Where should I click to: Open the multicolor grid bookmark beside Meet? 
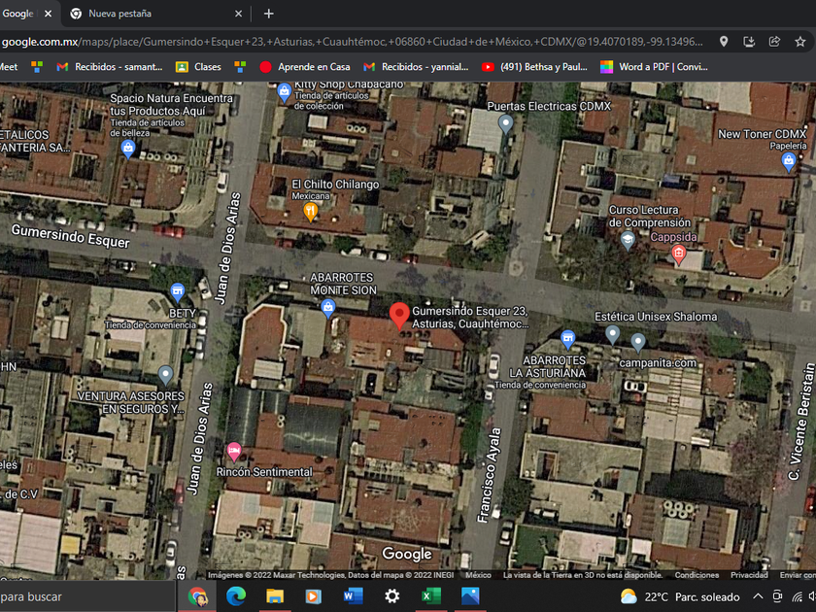click(x=37, y=67)
